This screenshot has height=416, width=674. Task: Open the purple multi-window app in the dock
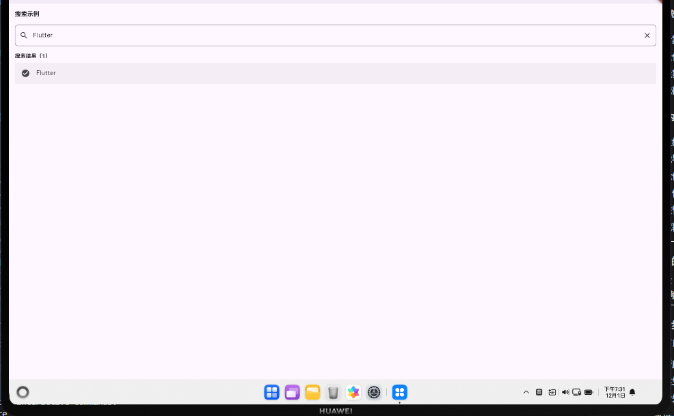pos(293,392)
